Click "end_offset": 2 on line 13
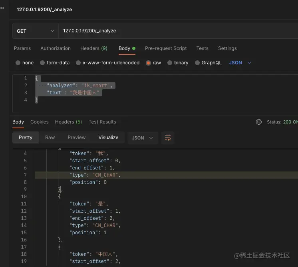Screen dimensions: 298x267 pos(92,218)
